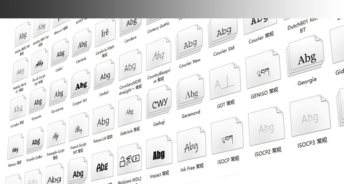Click the Courier 常规 font label
This screenshot has height=184, width=344.
click(x=261, y=38)
